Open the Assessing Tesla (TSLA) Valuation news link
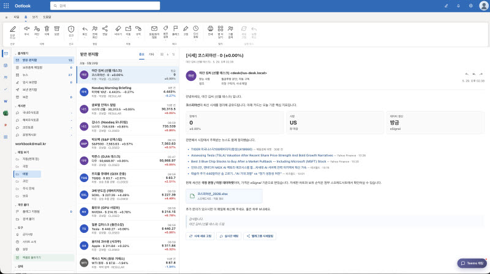Screen dimensions: 490x274 pos(262,156)
